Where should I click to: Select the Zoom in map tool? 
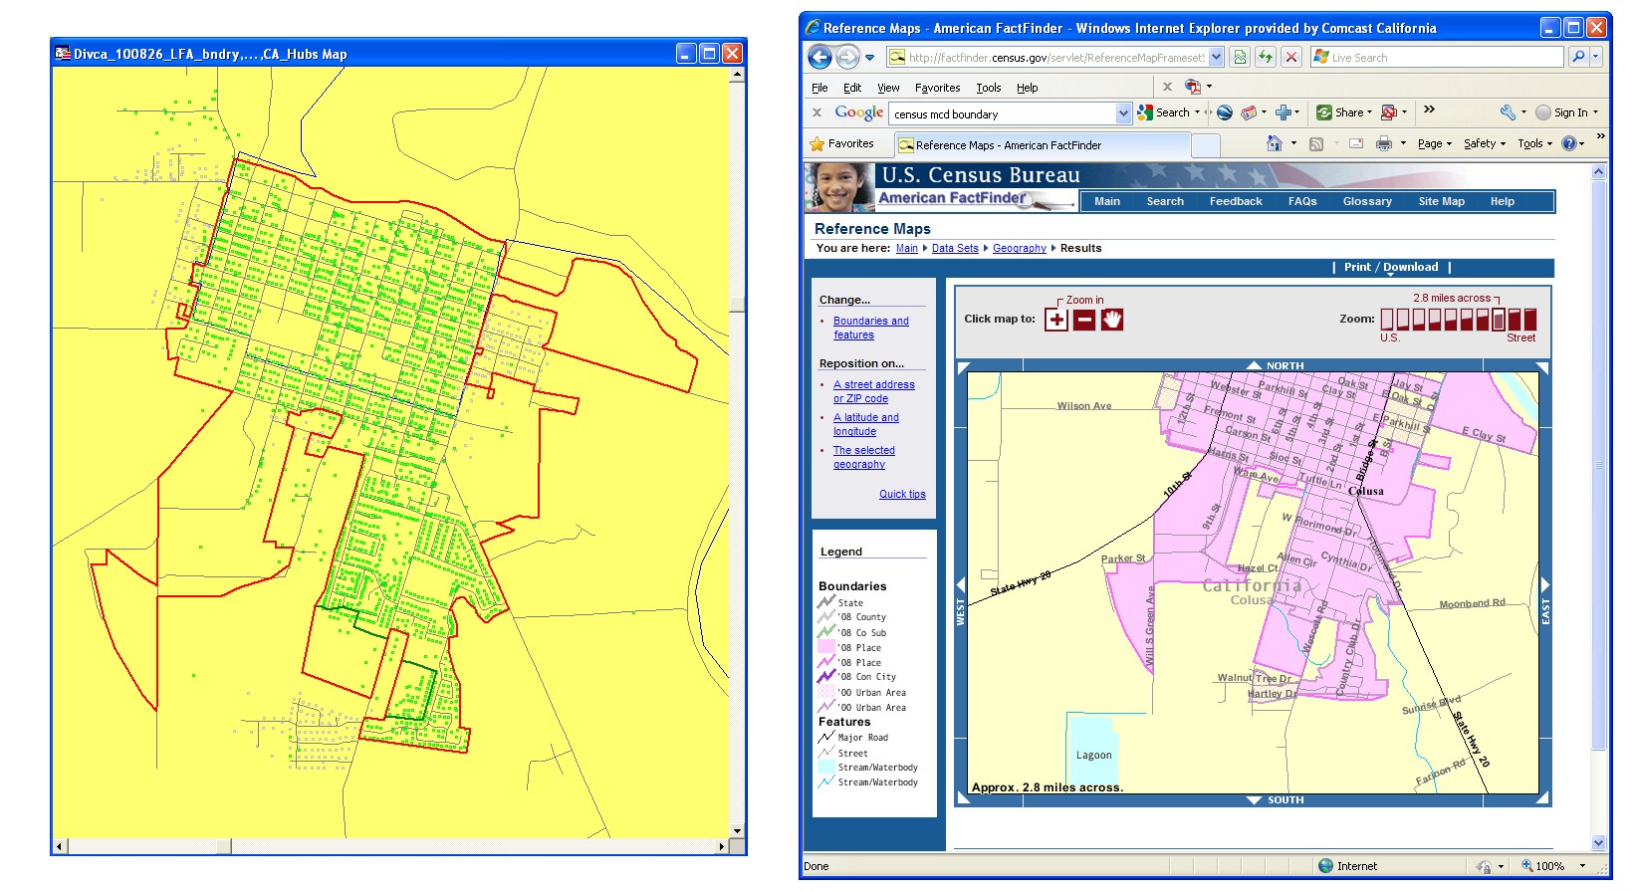tap(1056, 320)
